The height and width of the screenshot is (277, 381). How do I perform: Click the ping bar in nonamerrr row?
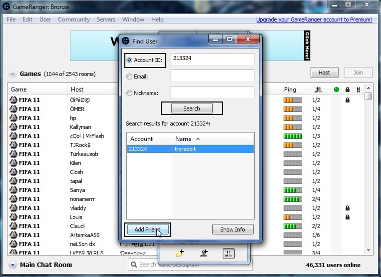coord(293,199)
